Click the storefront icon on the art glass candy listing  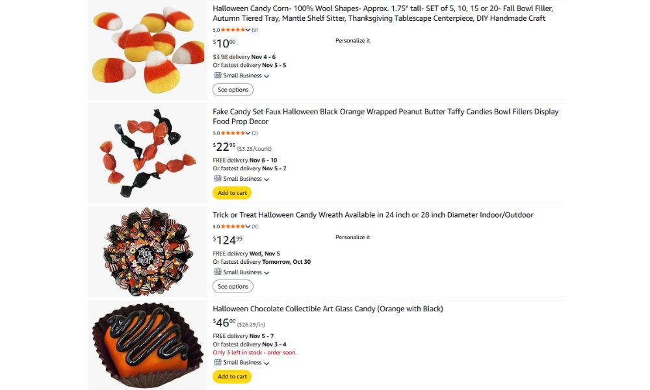coord(217,362)
